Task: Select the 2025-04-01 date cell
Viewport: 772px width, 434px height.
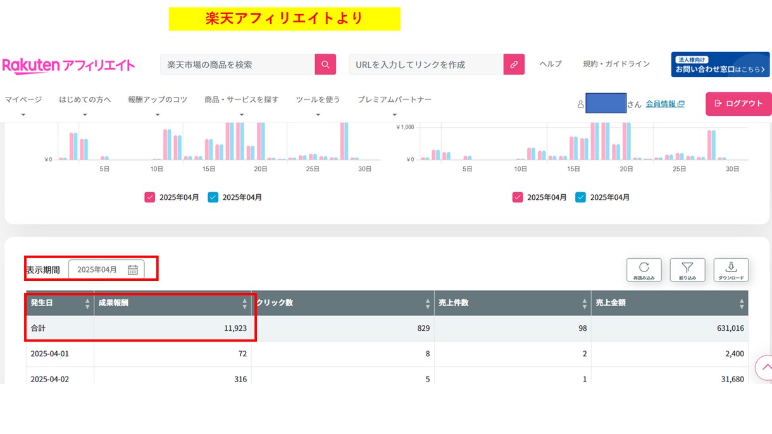Action: (50, 354)
